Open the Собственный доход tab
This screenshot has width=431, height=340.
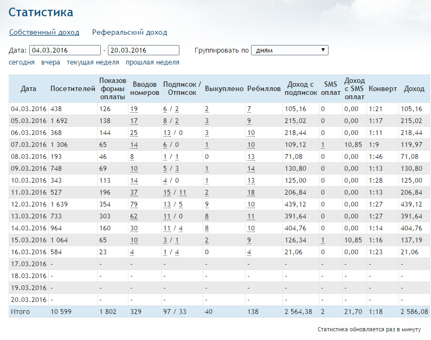tap(44, 32)
